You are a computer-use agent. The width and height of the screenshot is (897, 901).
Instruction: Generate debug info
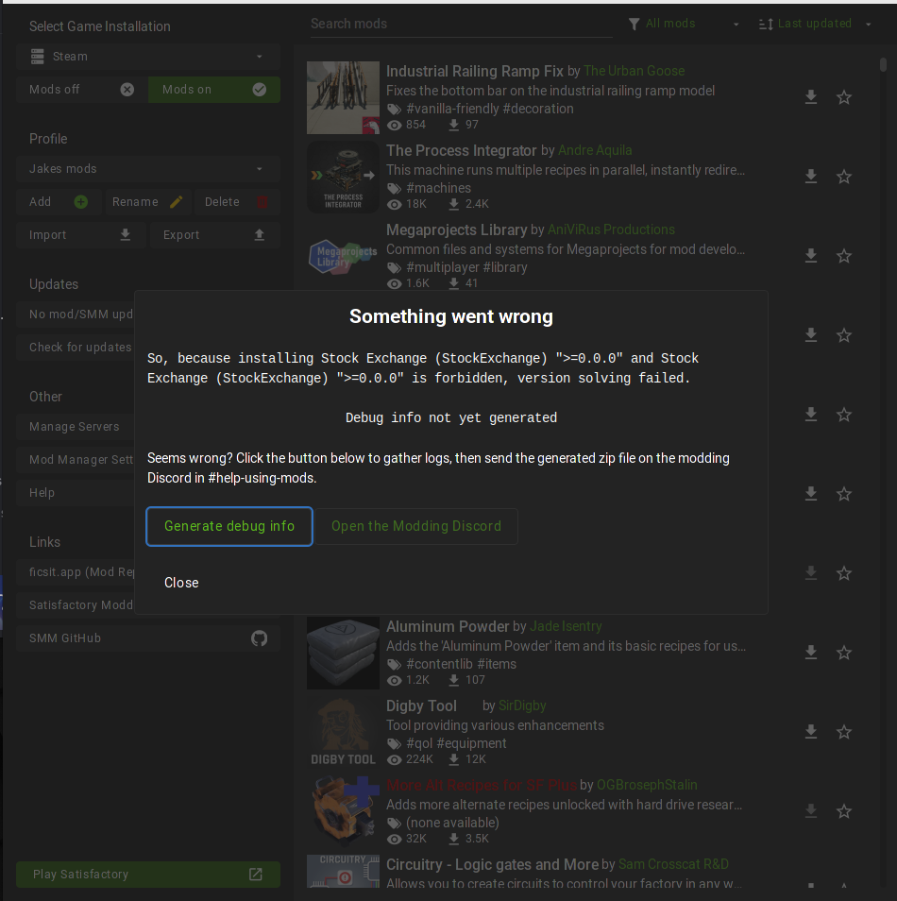pos(229,526)
